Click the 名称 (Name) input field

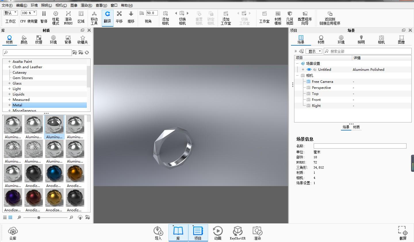tap(360, 146)
